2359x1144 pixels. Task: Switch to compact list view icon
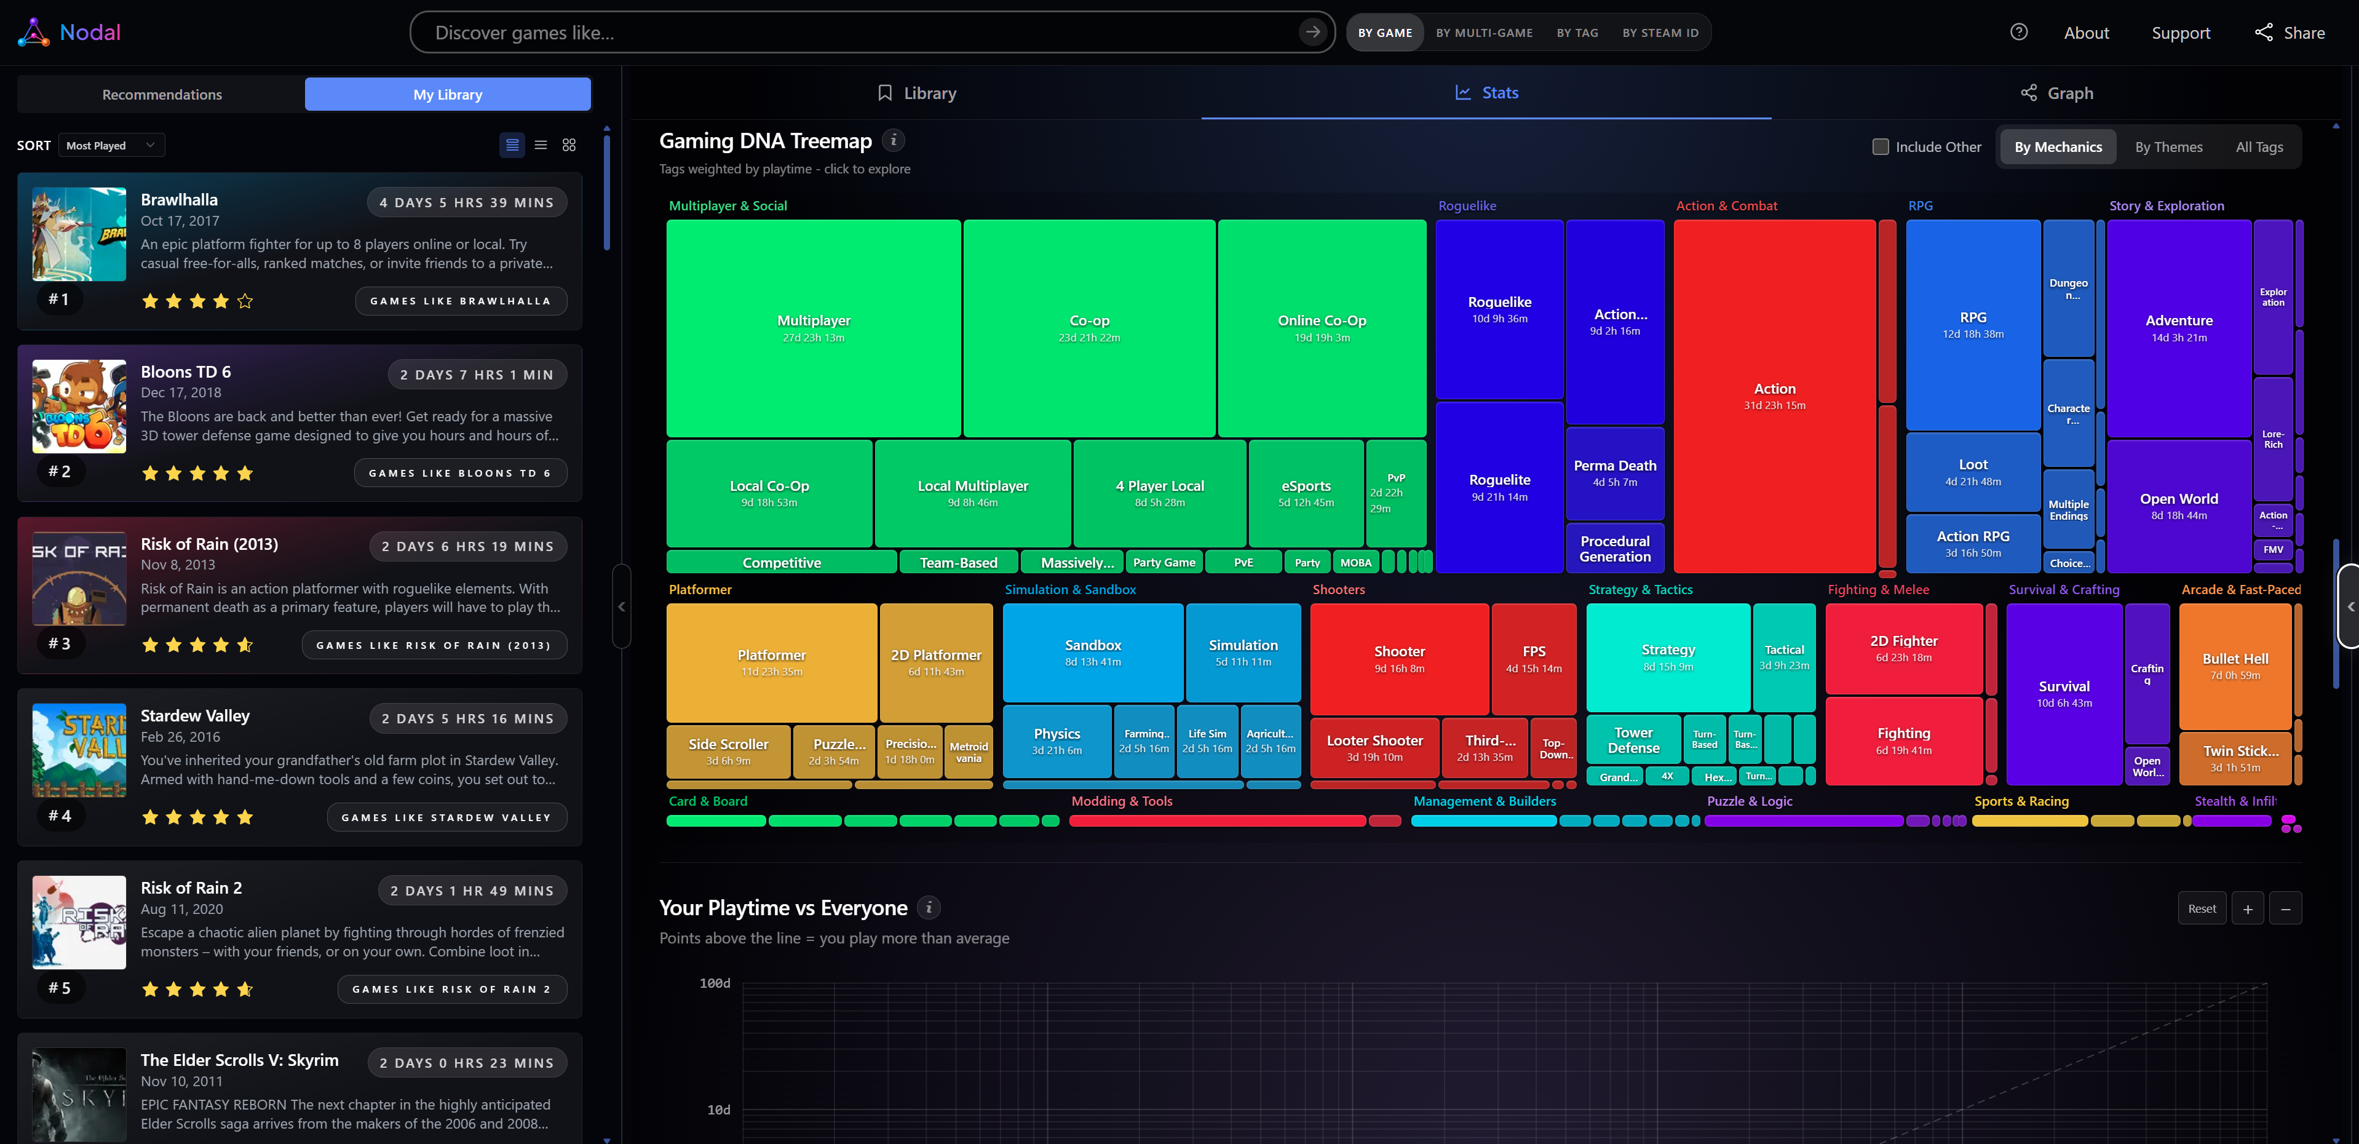(541, 145)
